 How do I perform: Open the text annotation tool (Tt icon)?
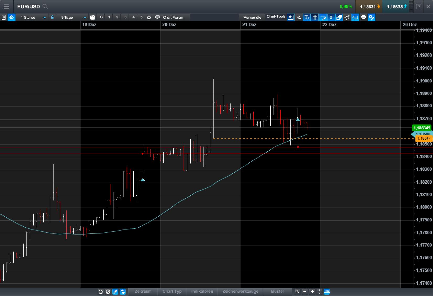[307, 17]
